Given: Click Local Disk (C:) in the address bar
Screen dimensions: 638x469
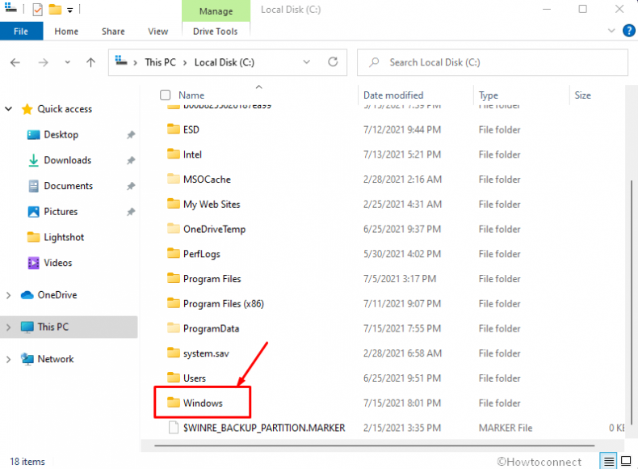Looking at the screenshot, I should pyautogui.click(x=225, y=62).
